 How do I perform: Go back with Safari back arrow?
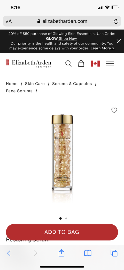[x=9, y=253]
